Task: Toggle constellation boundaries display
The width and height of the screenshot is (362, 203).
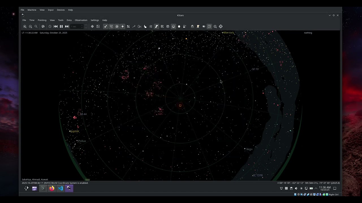Action: [x=151, y=27]
